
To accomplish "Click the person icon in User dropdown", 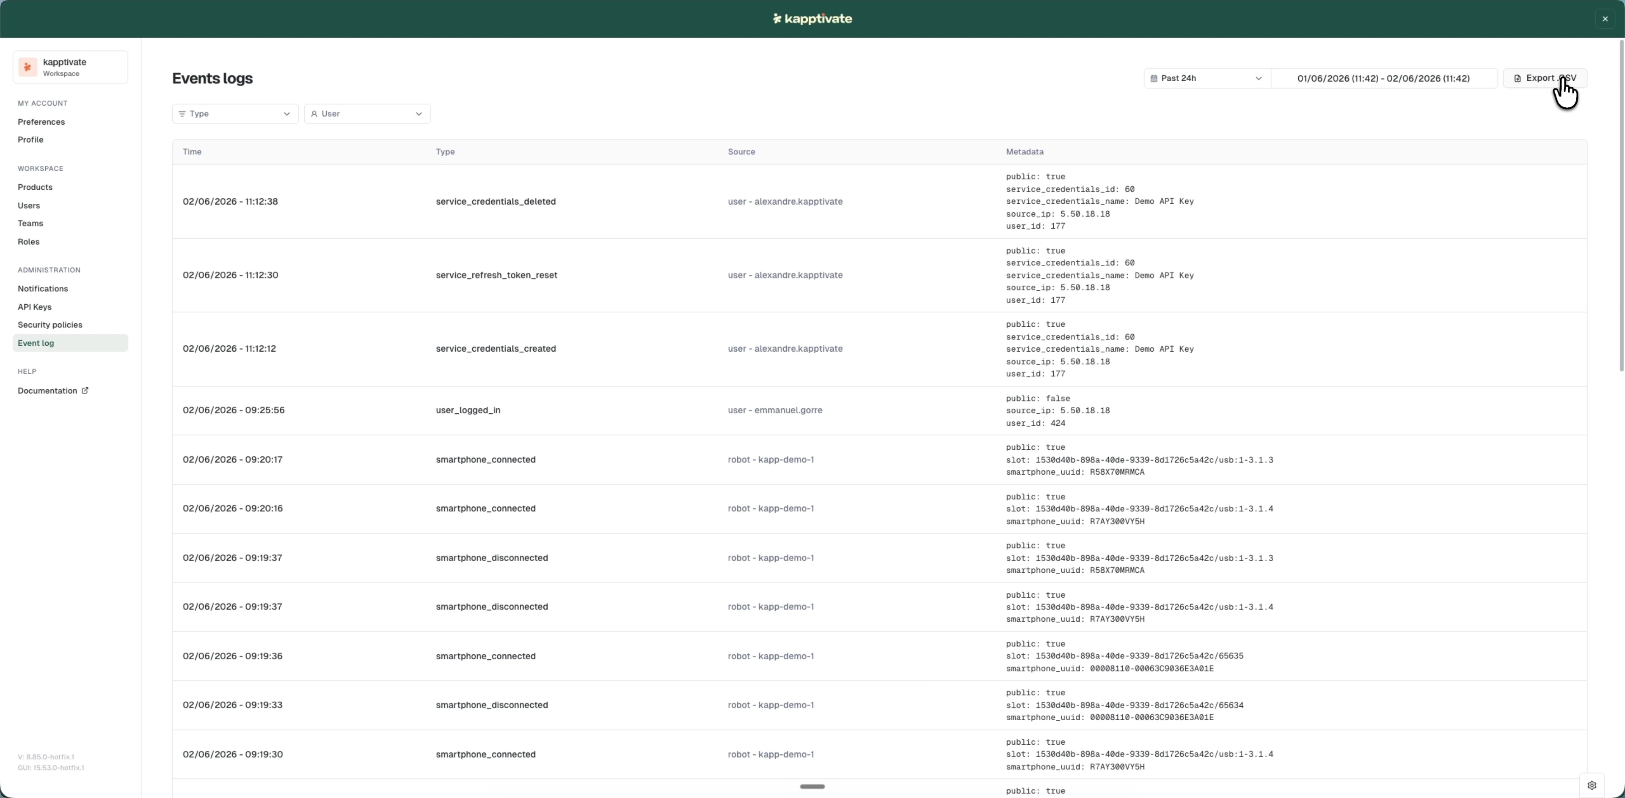I will click(314, 114).
